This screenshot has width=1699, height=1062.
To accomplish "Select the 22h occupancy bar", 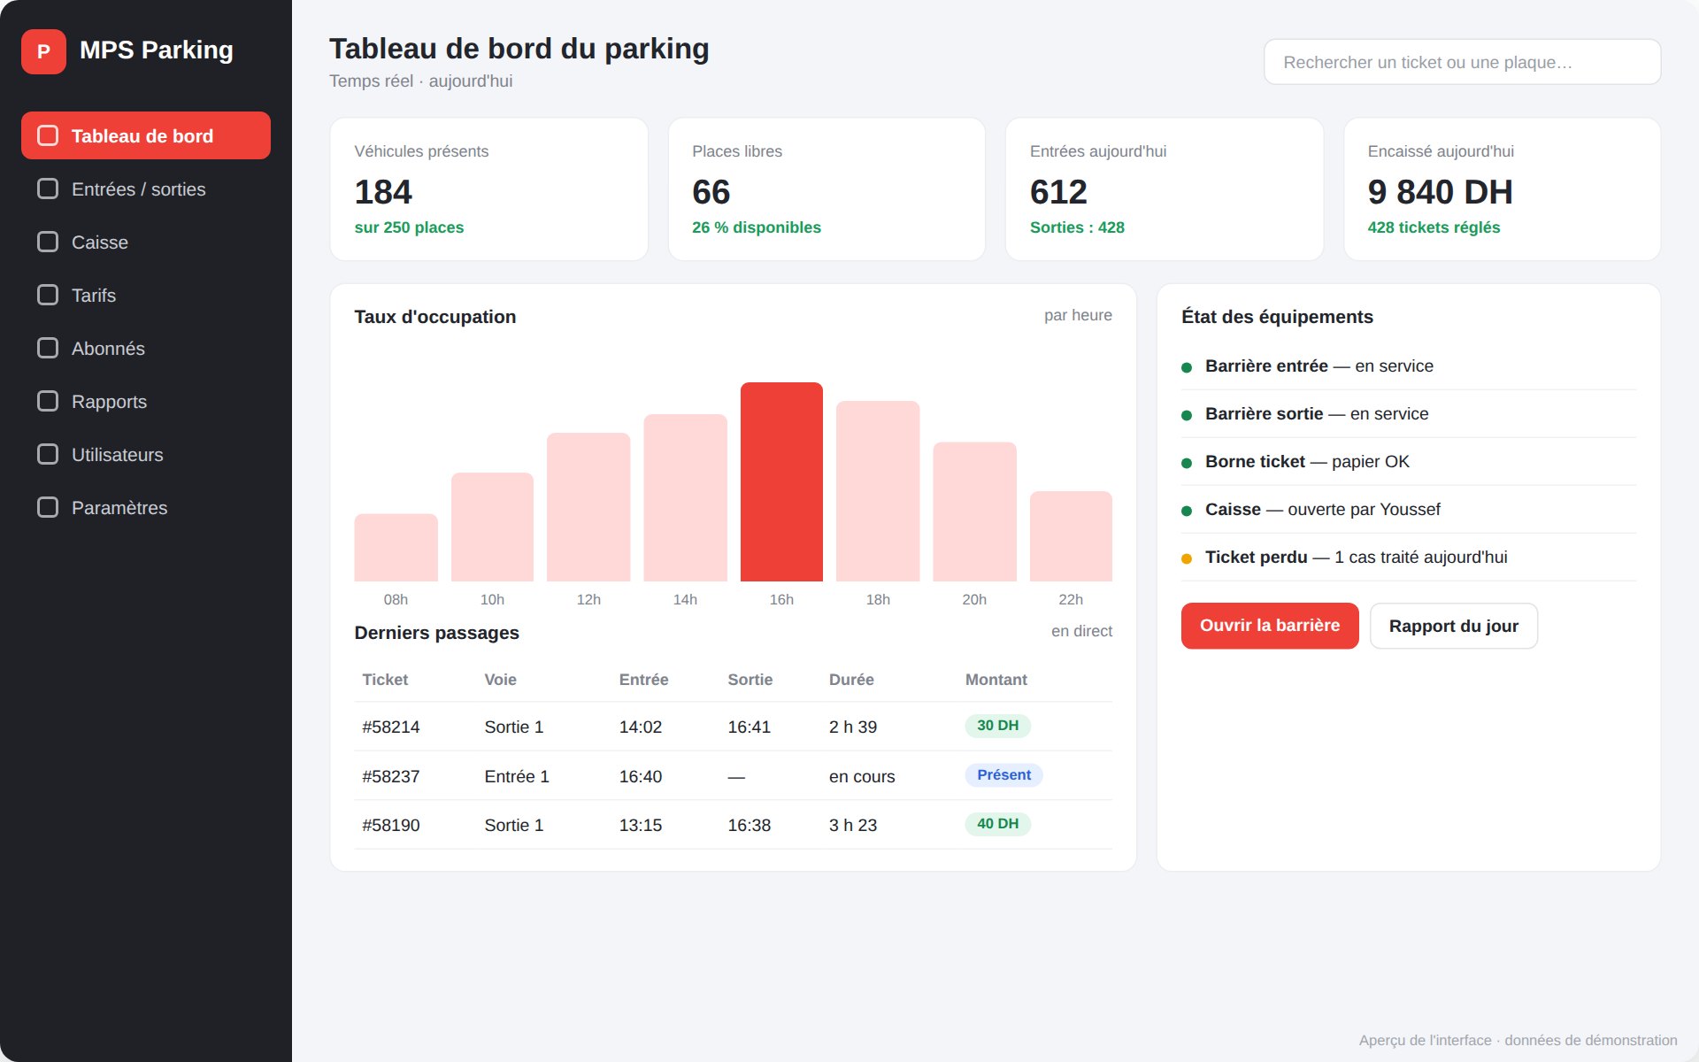I will 1071,536.
